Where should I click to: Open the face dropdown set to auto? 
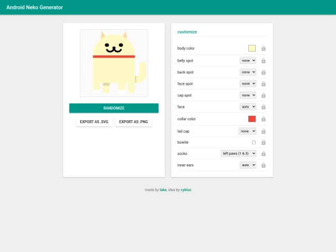tap(248, 107)
